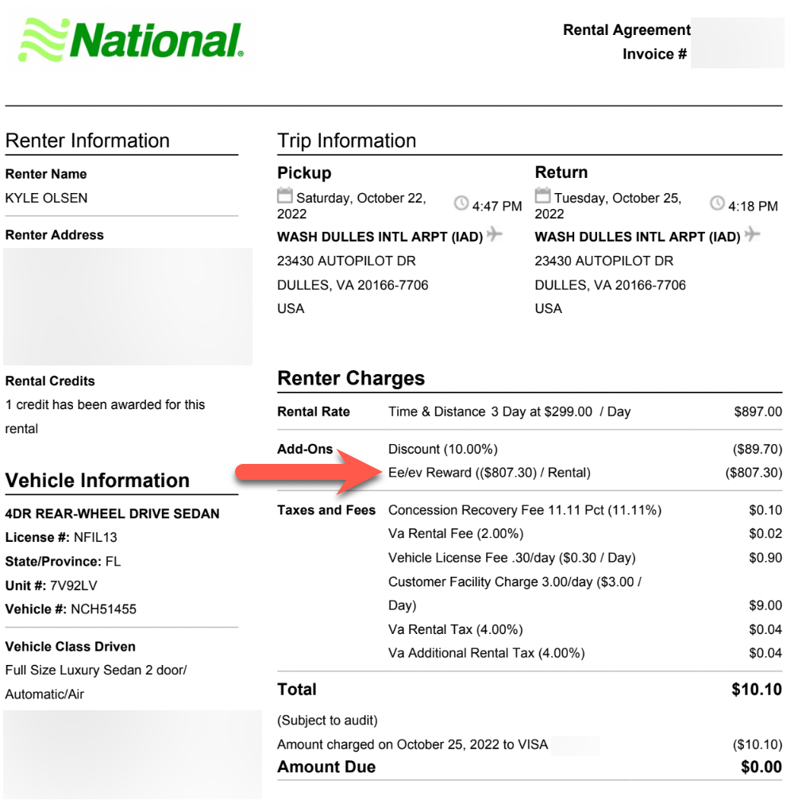Click the Vehicle Information heading
The image size is (802, 804).
(x=98, y=481)
